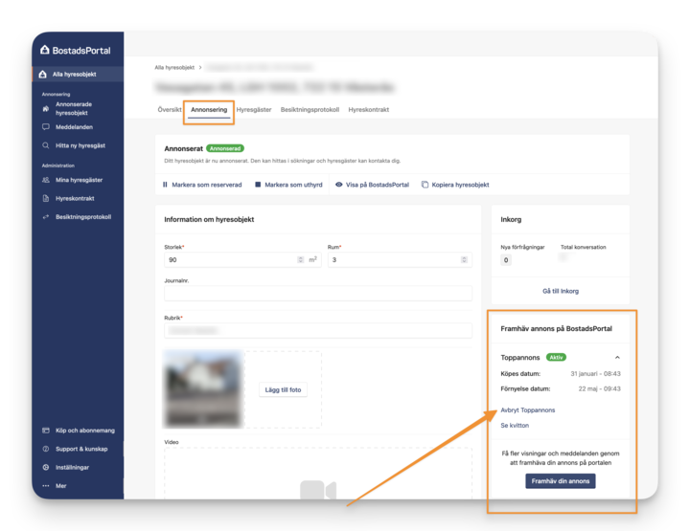This screenshot has height=531, width=690.
Task: Click the Köp och abonnemang card icon
Action: tap(45, 431)
